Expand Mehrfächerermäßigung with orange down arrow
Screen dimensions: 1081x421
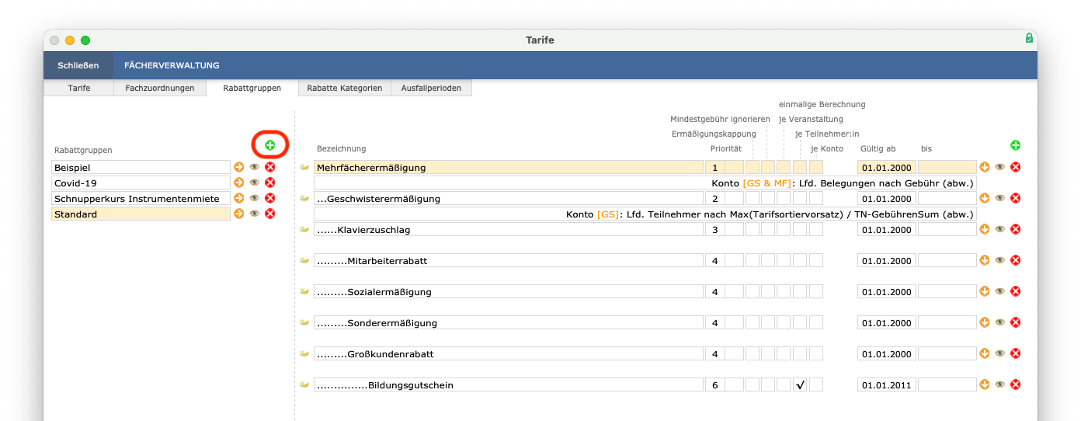click(985, 167)
